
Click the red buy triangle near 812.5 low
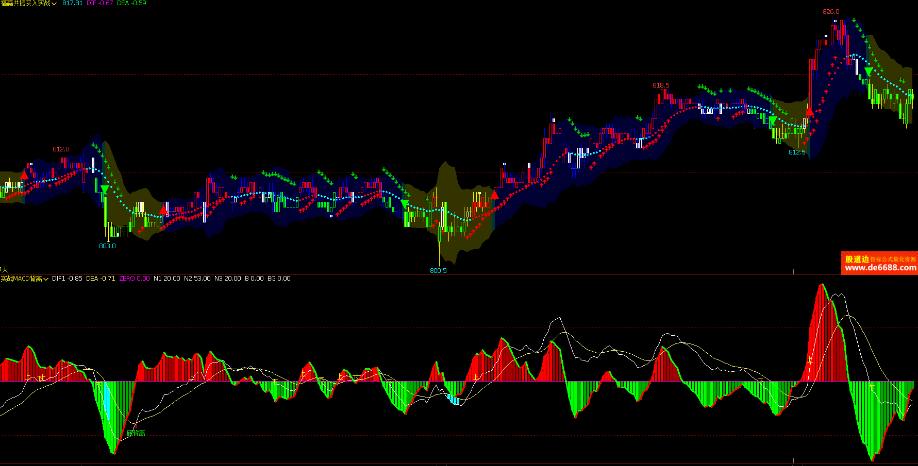coord(809,111)
